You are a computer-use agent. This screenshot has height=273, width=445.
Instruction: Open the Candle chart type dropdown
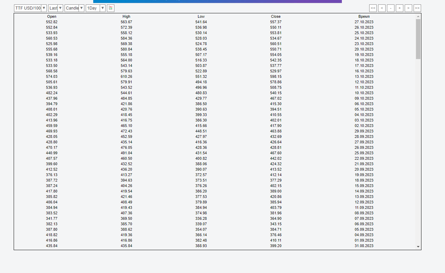click(x=74, y=8)
